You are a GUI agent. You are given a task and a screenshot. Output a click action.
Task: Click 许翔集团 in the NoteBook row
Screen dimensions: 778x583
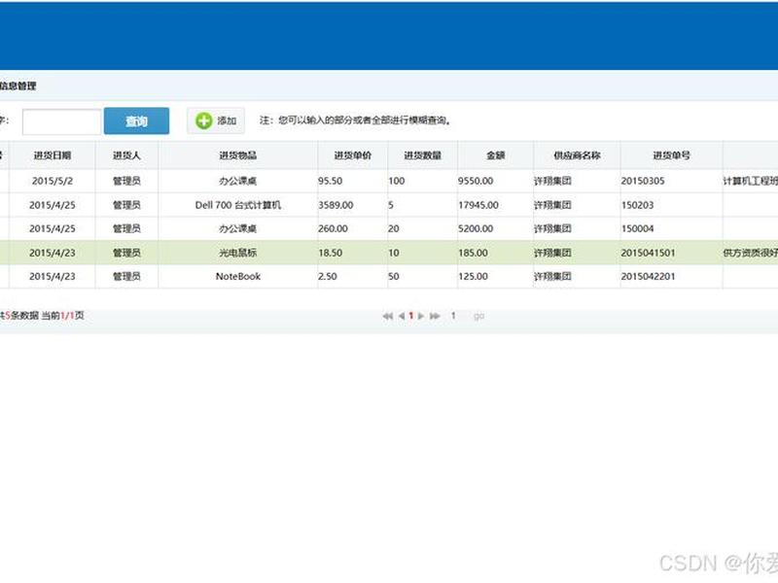click(x=552, y=277)
